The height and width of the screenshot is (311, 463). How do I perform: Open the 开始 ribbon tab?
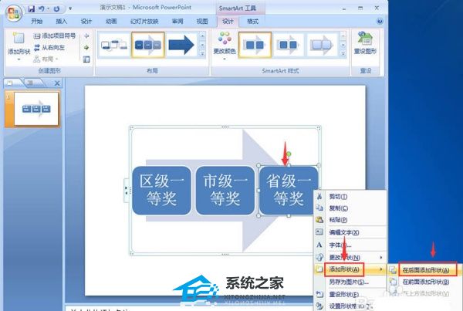(37, 22)
